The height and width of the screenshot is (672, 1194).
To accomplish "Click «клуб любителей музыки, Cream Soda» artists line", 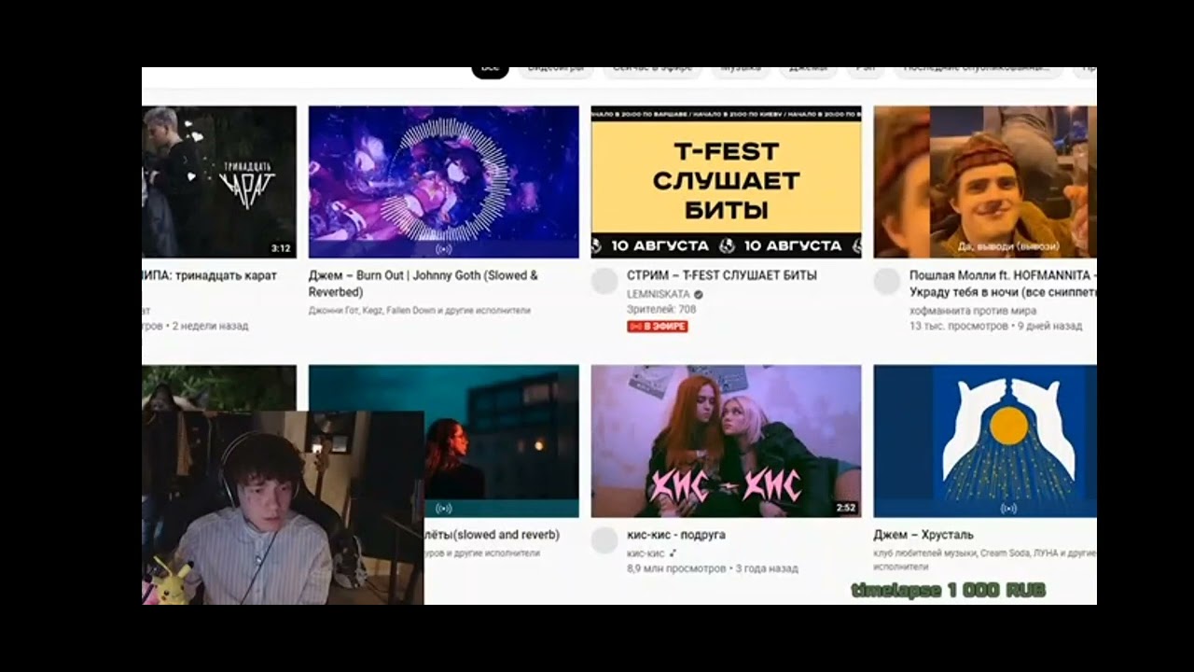I will [x=985, y=559].
